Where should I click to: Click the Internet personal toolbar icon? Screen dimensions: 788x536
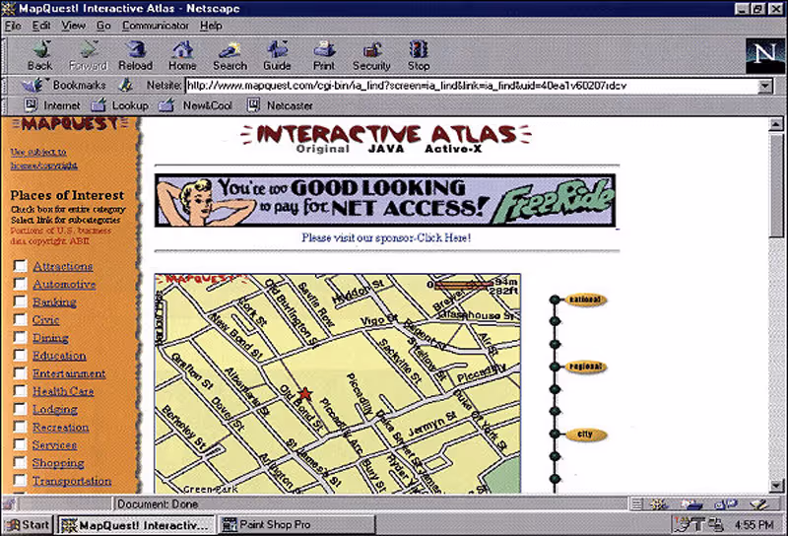[31, 105]
